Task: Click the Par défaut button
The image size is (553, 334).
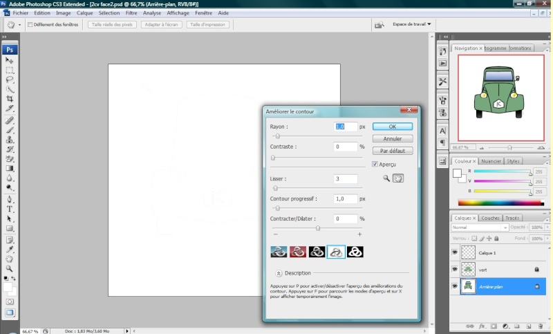Action: click(393, 151)
